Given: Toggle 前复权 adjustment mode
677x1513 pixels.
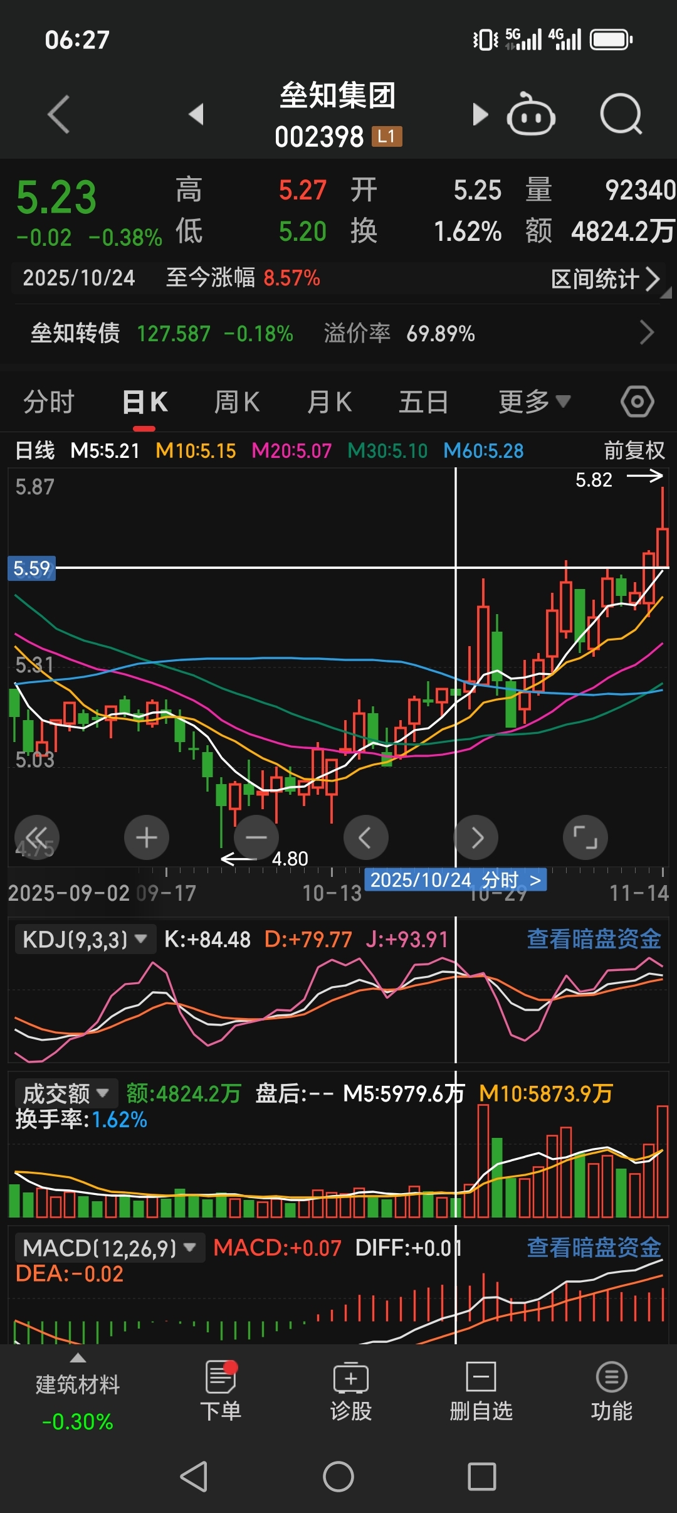Looking at the screenshot, I should point(634,450).
